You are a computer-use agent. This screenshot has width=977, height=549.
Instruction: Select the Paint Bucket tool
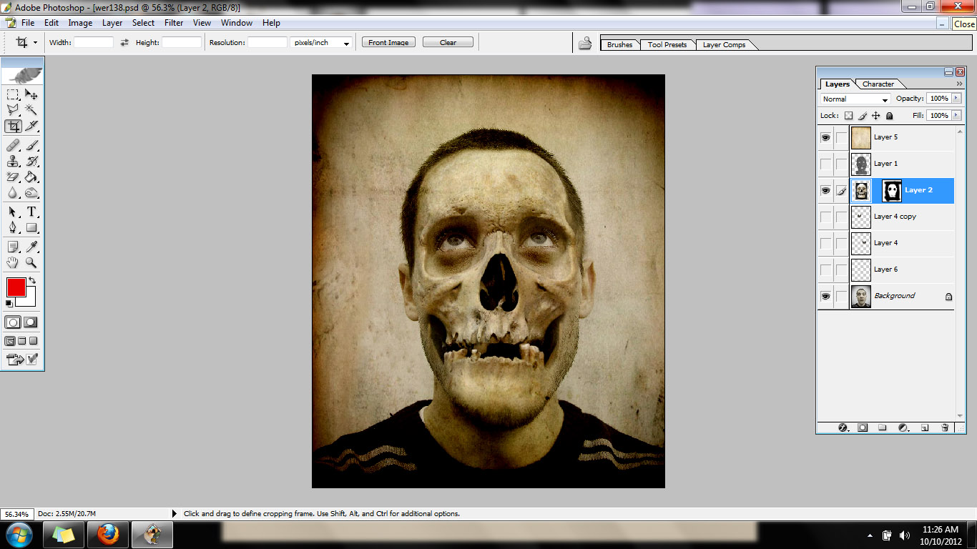pyautogui.click(x=31, y=177)
